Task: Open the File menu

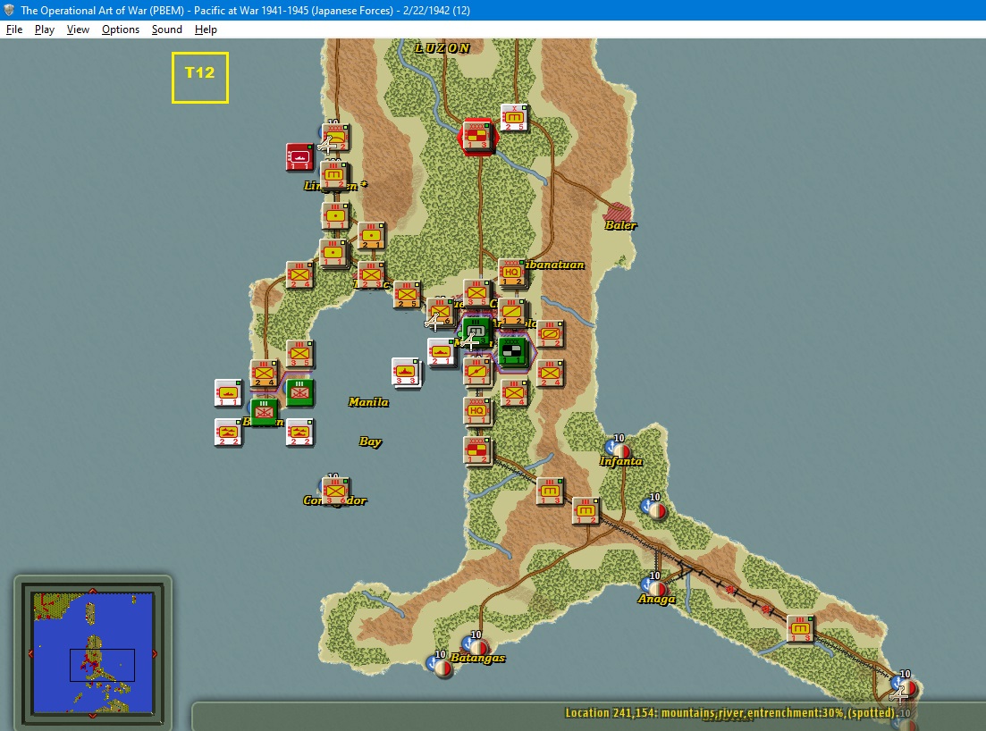Action: (13, 29)
